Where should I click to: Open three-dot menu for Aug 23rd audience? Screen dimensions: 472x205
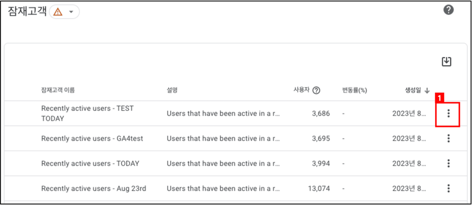[448, 188]
